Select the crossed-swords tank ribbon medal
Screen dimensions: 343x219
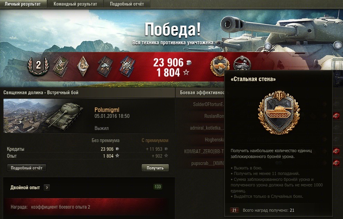coord(105,67)
